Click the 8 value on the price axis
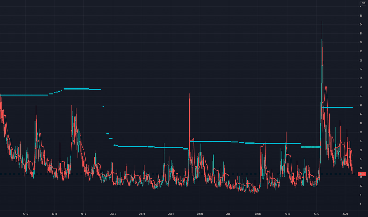This screenshot has width=368, height=217. [361, 195]
